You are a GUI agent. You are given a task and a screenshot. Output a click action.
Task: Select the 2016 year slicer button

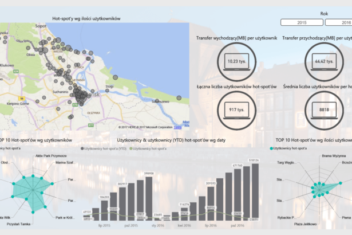coord(339,22)
